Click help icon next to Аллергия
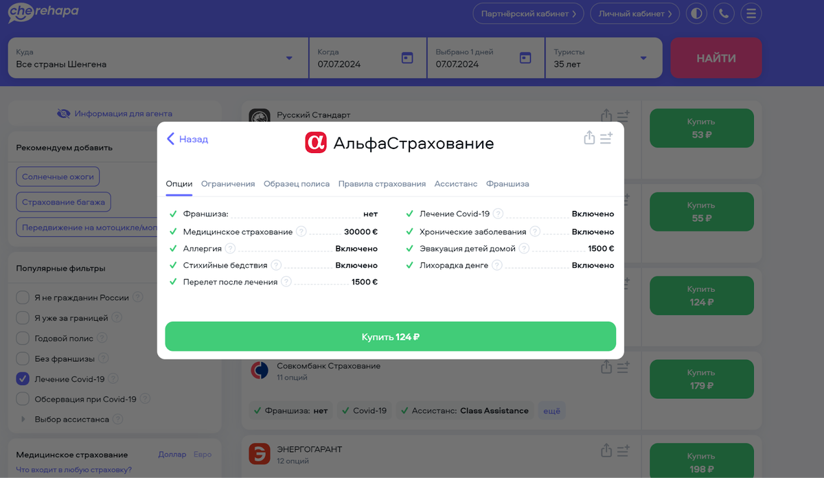The width and height of the screenshot is (824, 478). click(x=230, y=249)
